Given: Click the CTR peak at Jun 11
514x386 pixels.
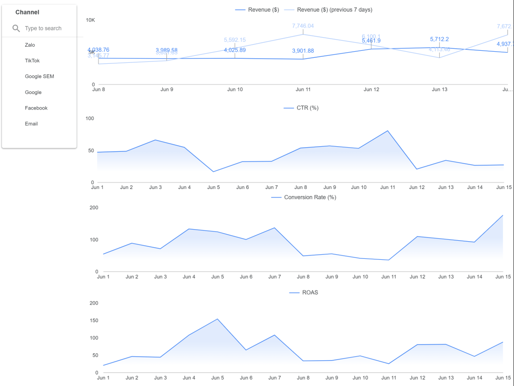Looking at the screenshot, I should [388, 131].
